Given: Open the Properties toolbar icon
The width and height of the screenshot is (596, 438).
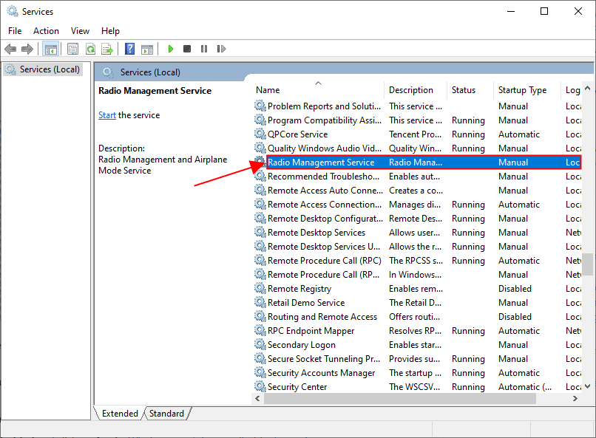Looking at the screenshot, I should (x=72, y=49).
